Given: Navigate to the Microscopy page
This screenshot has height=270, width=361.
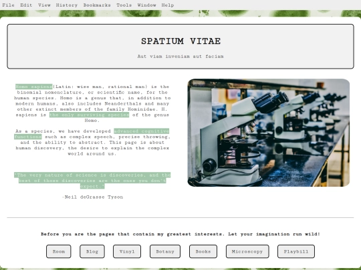Looking at the screenshot, I should point(247,251).
